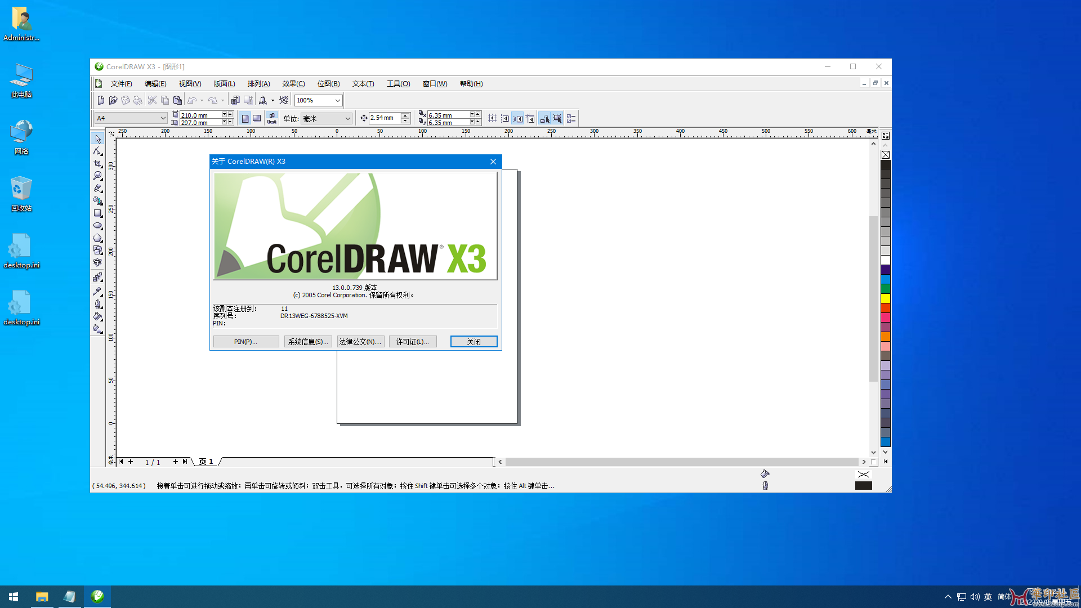Click the Open file icon
This screenshot has width=1081, height=608.
click(113, 100)
